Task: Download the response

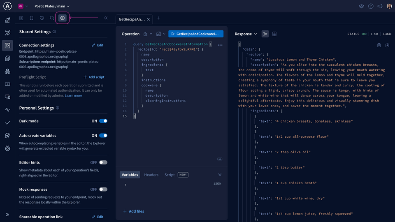Action: (x=387, y=45)
